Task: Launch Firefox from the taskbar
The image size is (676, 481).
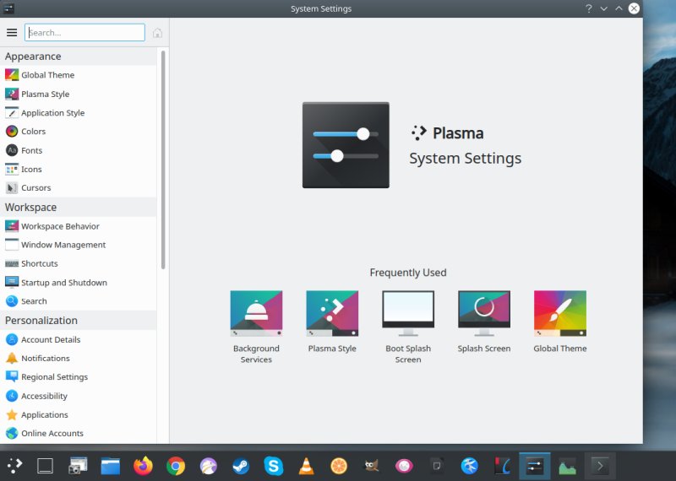Action: pyautogui.click(x=143, y=465)
